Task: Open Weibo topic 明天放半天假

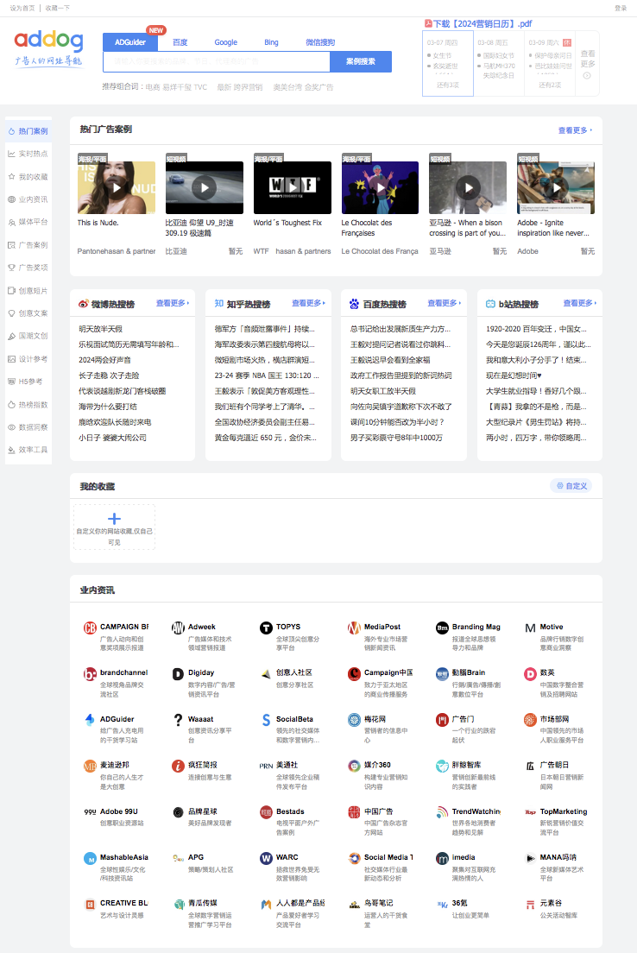Action: (100, 329)
